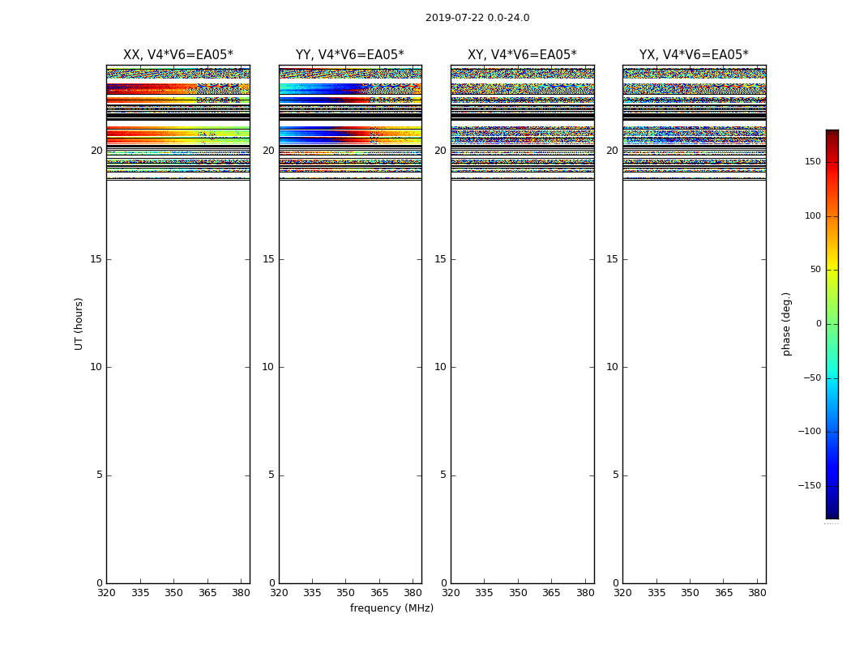851x648 pixels.
Task: Select the XX, V4*V6=EA05* panel title
Action: [177, 55]
